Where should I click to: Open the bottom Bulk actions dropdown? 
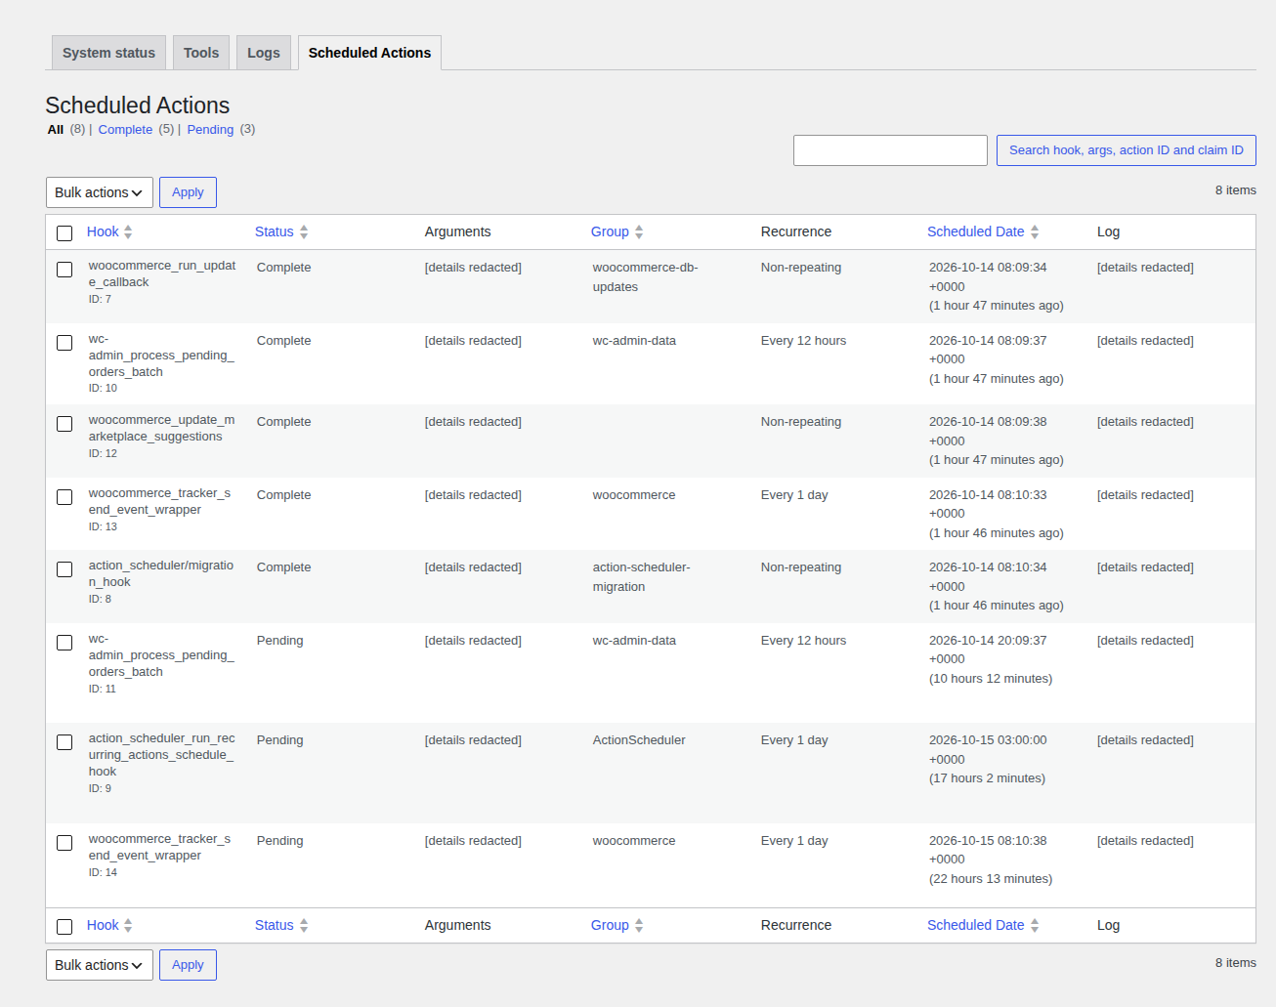100,965
